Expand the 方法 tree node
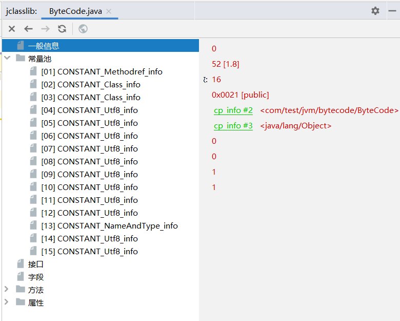Screen dimensions: 400x321 click(7, 290)
